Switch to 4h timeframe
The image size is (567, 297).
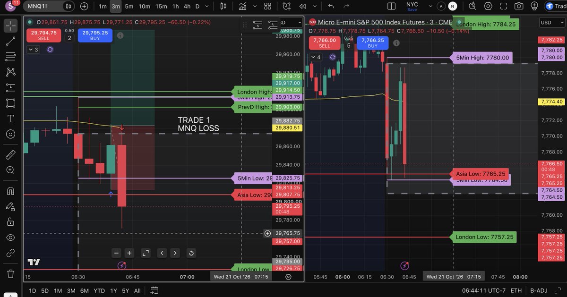pos(187,7)
